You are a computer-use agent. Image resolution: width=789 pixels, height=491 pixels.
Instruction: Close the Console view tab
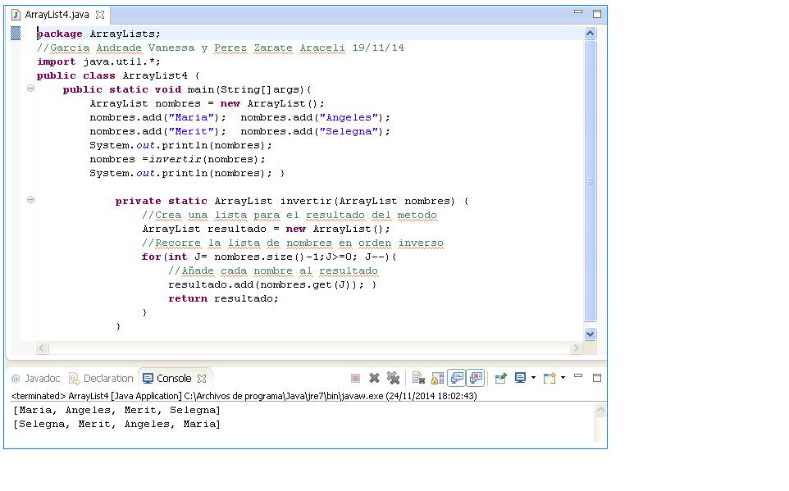(202, 379)
